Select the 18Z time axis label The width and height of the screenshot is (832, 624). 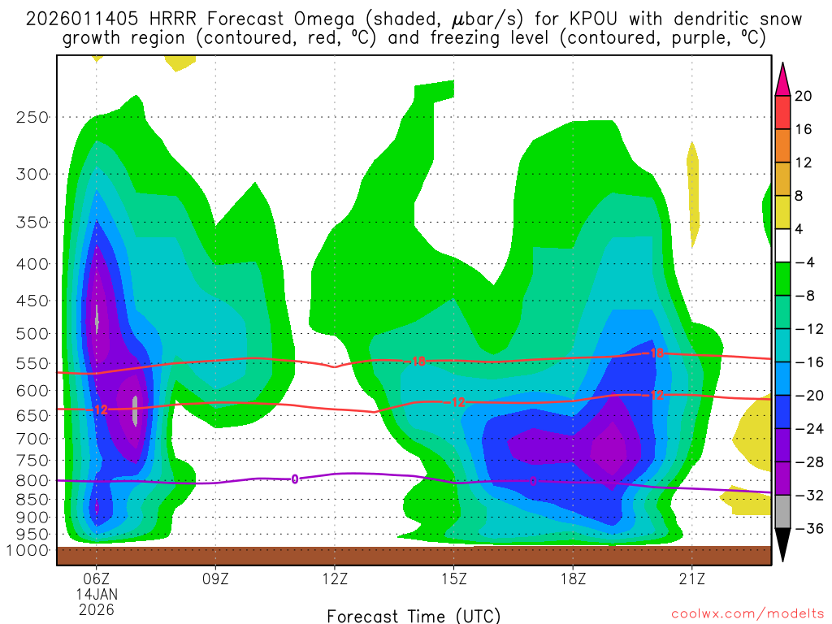[573, 578]
